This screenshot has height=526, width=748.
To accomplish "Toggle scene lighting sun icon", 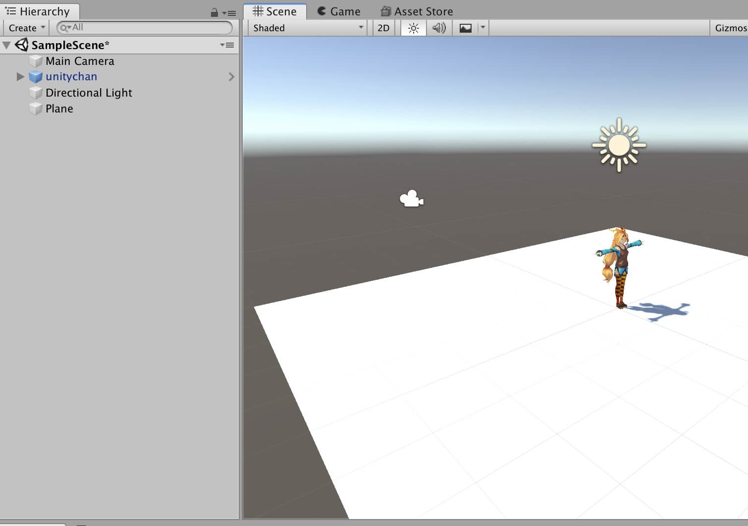I will pyautogui.click(x=413, y=28).
